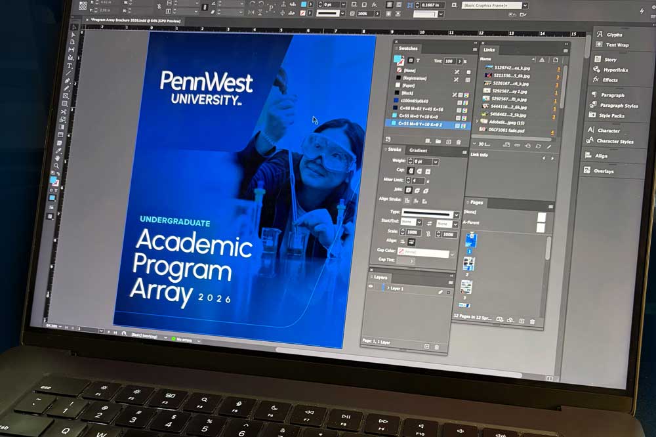Open the Gap Color dropdown
This screenshot has width=656, height=437.
point(452,254)
